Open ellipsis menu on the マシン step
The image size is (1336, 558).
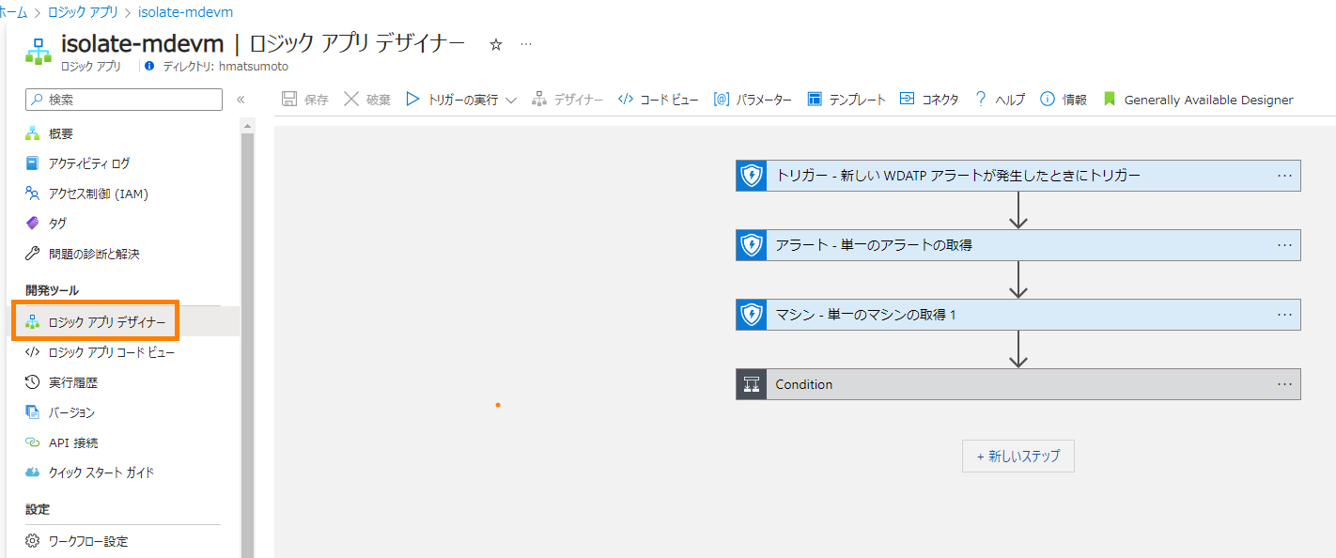(1285, 315)
